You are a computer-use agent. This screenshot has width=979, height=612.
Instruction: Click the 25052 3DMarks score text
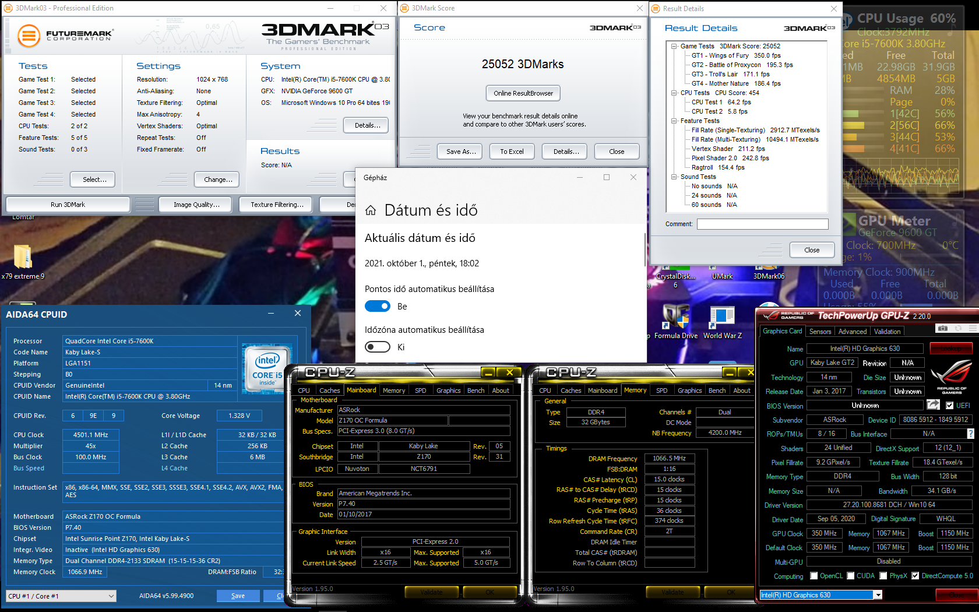(523, 64)
